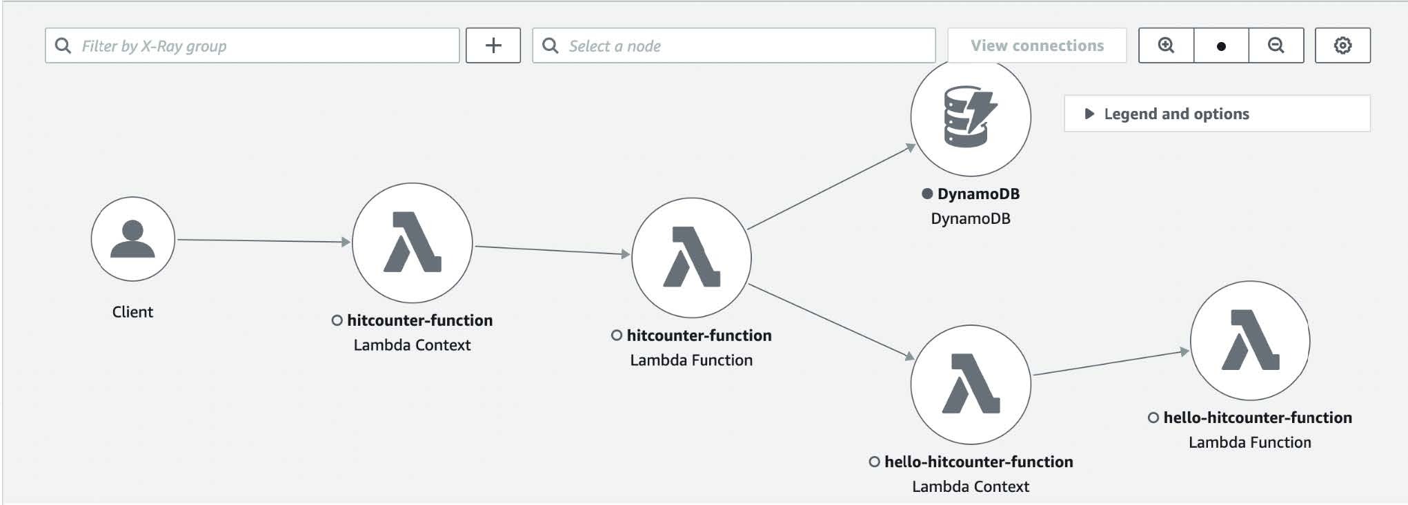Select the hitcounter-function Lambda Context node

point(412,243)
